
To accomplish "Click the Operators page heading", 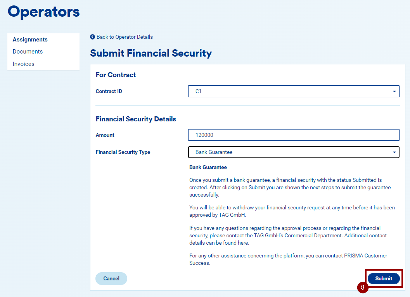I will [44, 12].
